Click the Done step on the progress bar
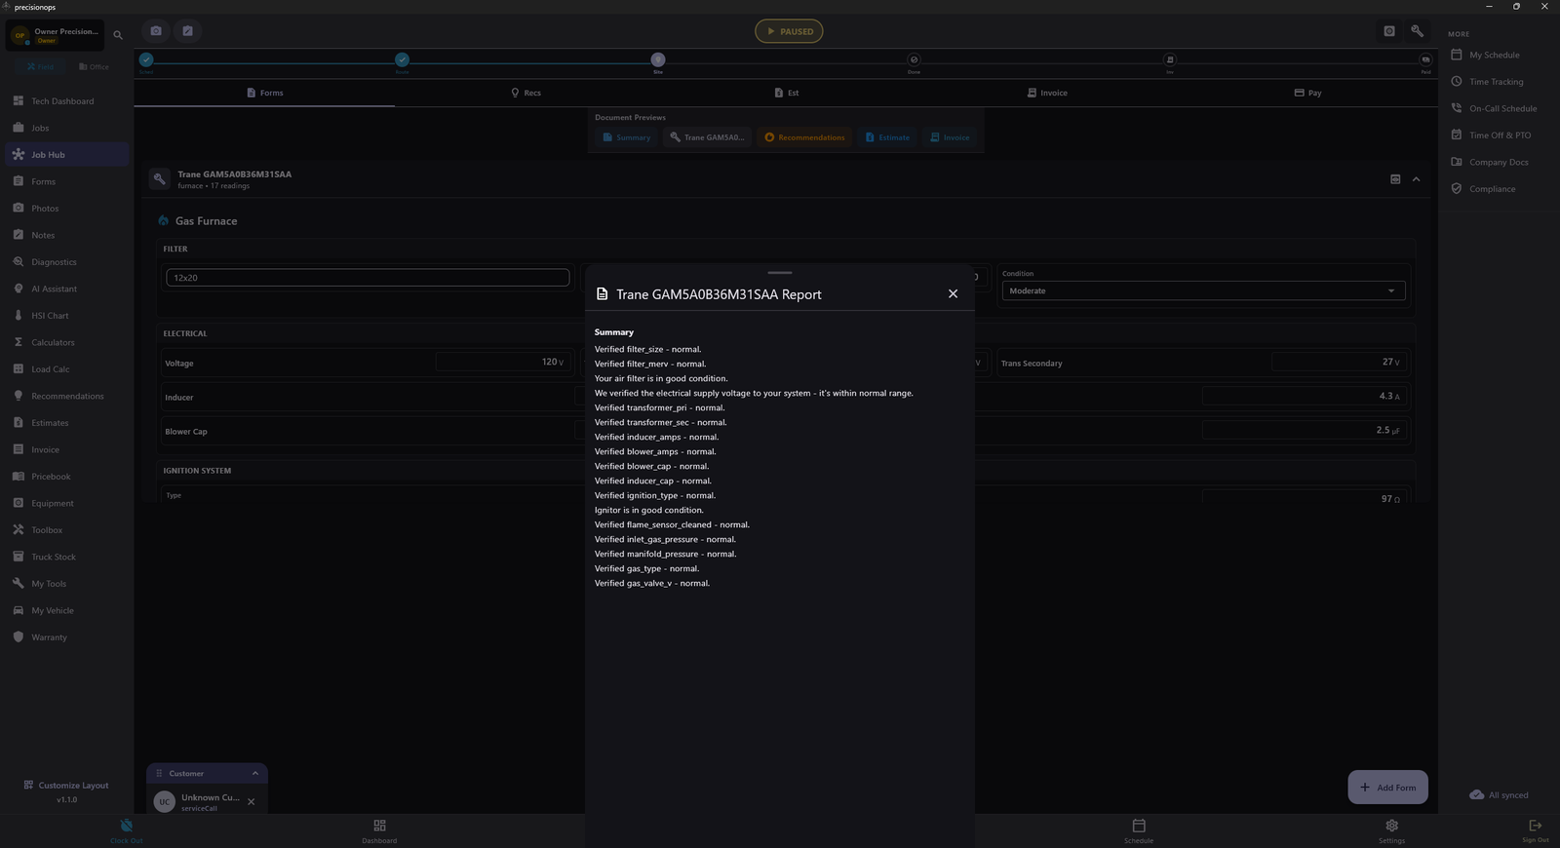Screen dimensions: 1560x848 click(914, 62)
